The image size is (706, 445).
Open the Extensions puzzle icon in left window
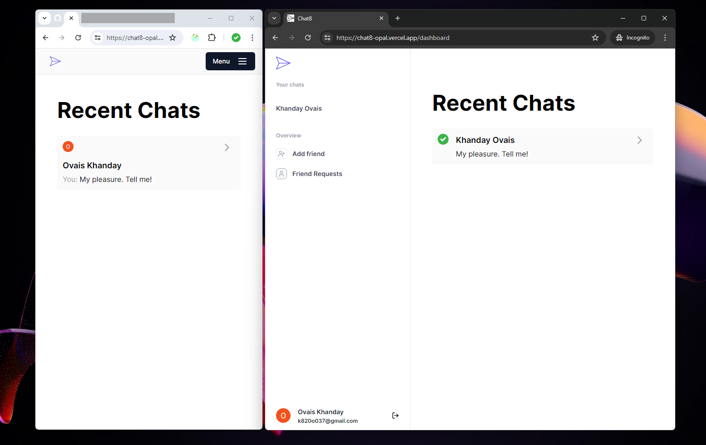(212, 38)
